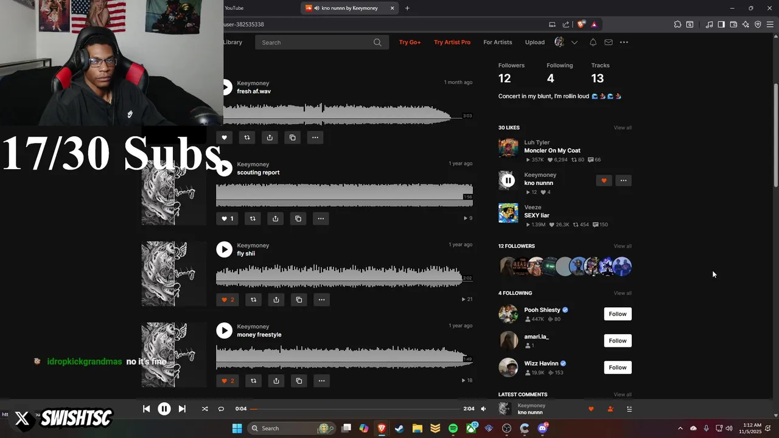Like the fresh af.wav track
Image resolution: width=779 pixels, height=438 pixels.
click(224, 137)
